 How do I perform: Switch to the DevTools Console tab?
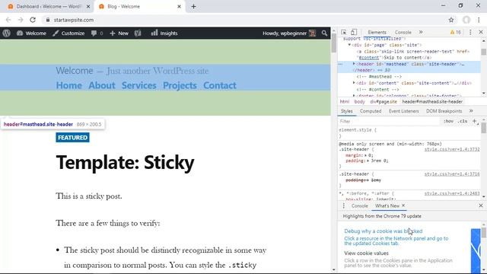(403, 32)
